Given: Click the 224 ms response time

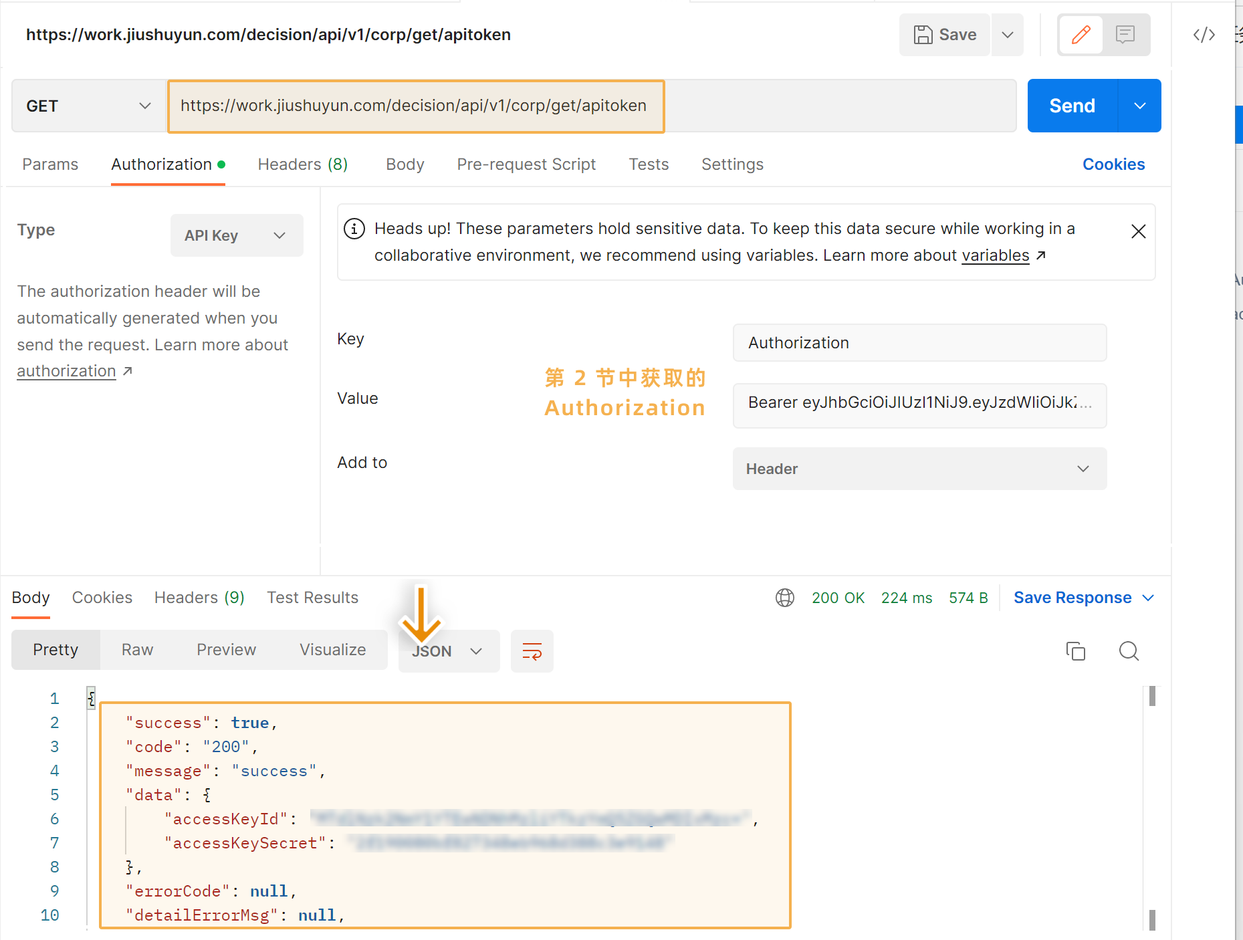Looking at the screenshot, I should pyautogui.click(x=907, y=598).
